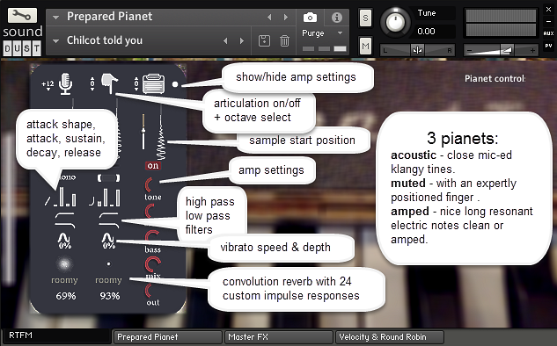The height and width of the screenshot is (346, 557).
Task: Select the microphone acoustic pianet icon
Action: (x=66, y=83)
